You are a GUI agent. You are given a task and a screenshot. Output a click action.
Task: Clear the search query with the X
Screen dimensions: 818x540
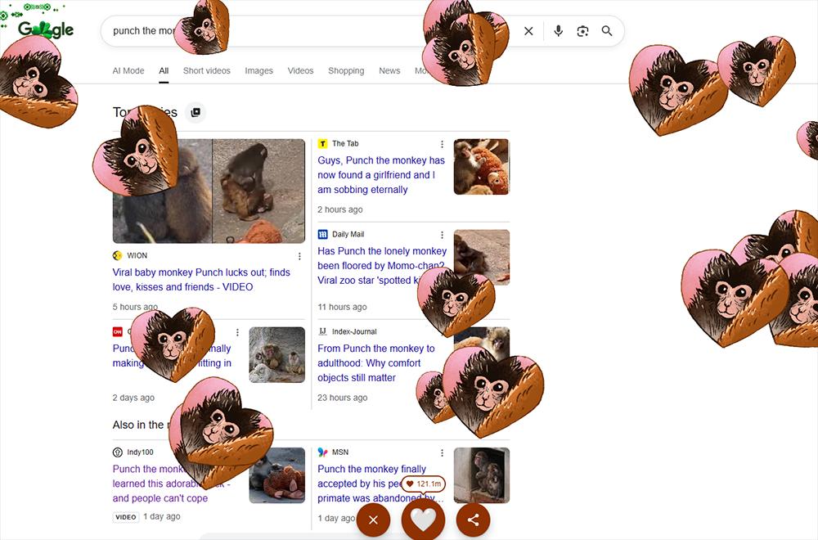point(528,30)
